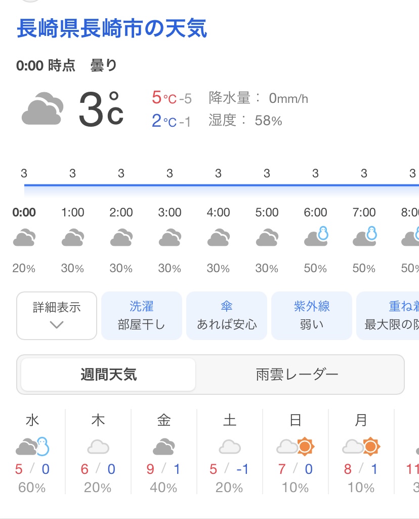
Task: Tap the 紫外線 弱い UV index button
Action: pos(312,315)
